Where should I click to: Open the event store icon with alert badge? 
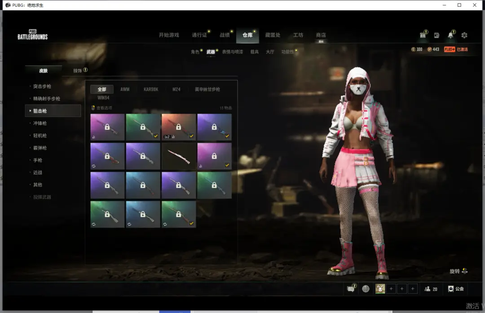point(423,35)
